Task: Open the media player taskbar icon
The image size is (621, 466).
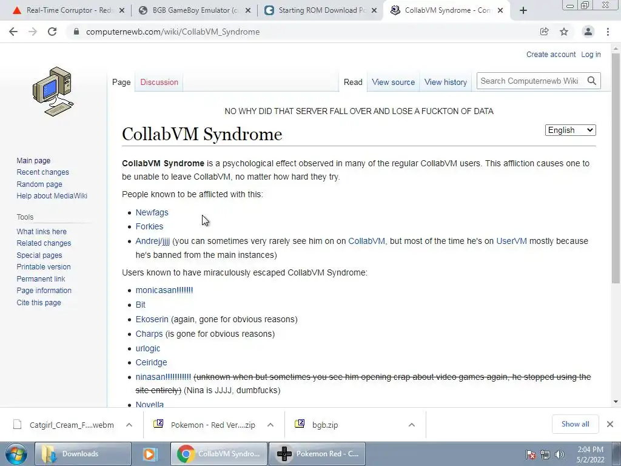Action: [150, 454]
